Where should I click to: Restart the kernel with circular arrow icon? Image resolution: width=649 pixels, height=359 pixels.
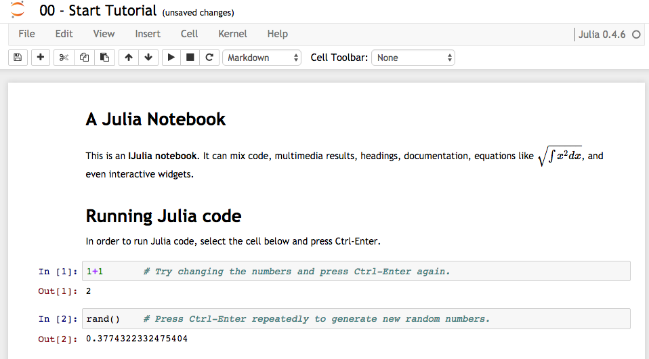click(x=209, y=58)
